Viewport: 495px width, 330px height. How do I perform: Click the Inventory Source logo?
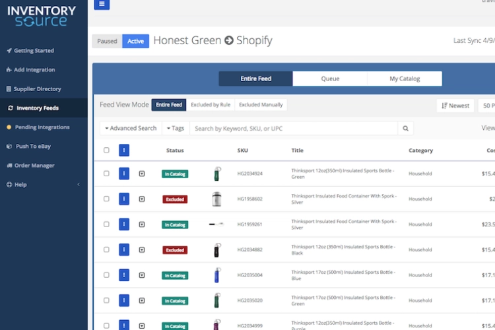tap(42, 16)
